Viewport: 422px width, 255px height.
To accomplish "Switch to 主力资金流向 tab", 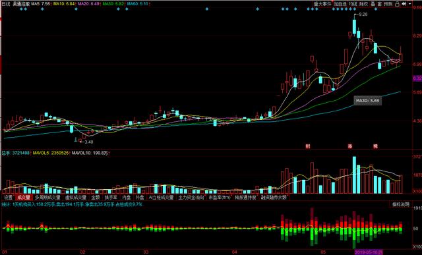I will [x=192, y=198].
